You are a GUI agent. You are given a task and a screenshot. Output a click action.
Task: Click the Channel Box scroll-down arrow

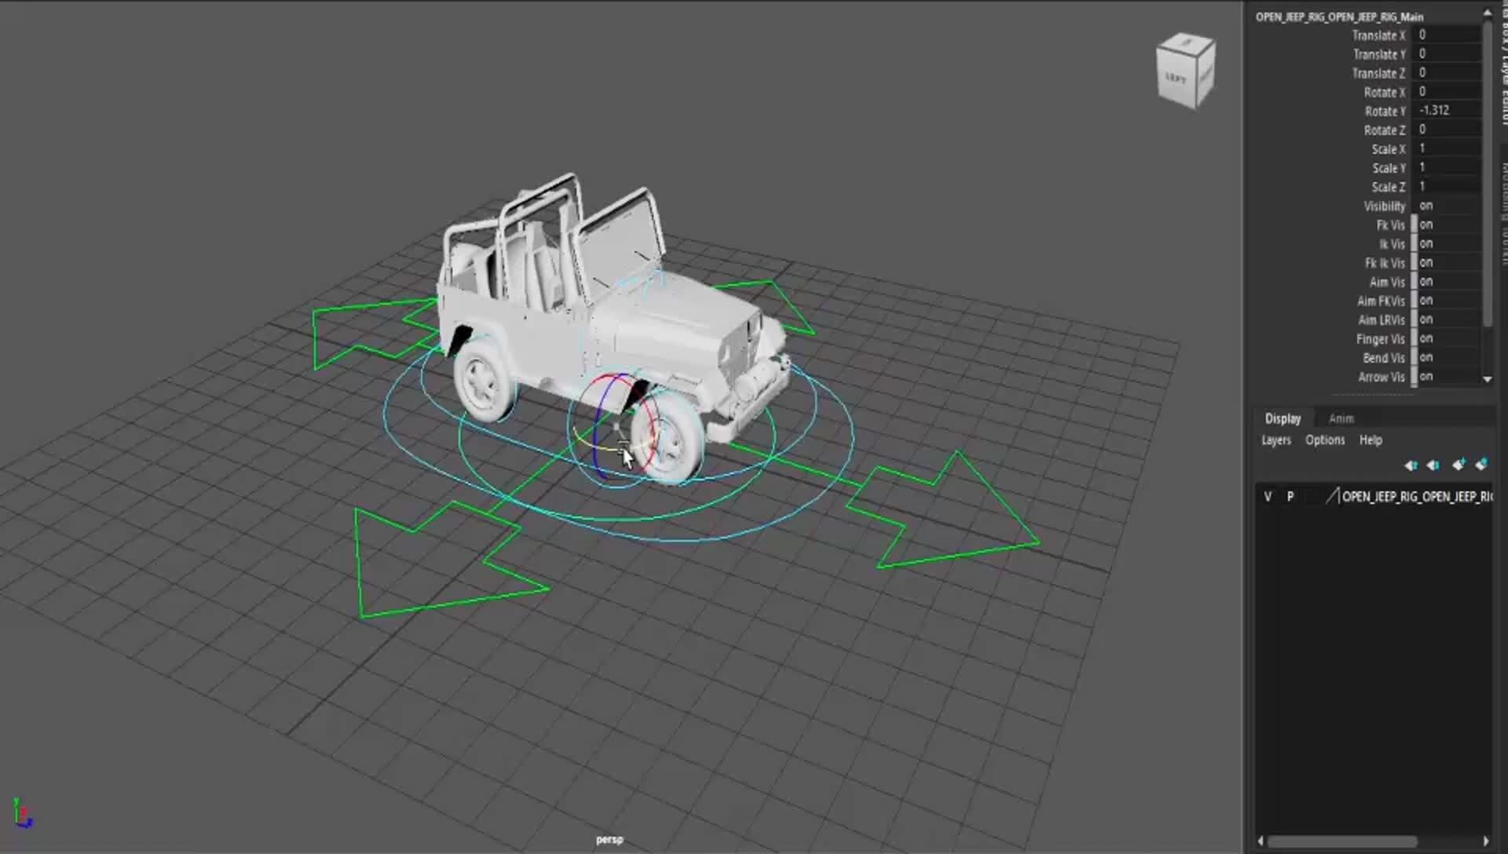coord(1487,379)
